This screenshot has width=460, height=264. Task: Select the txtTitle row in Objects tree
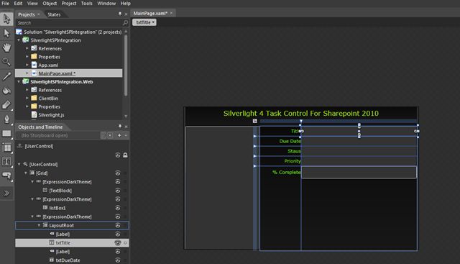[x=72, y=243]
